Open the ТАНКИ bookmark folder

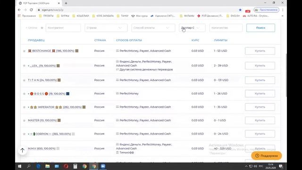click(123, 16)
